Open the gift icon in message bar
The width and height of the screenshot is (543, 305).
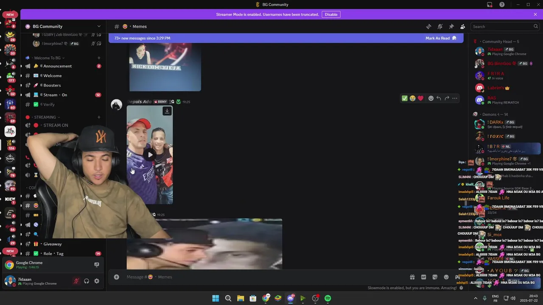pyautogui.click(x=412, y=277)
